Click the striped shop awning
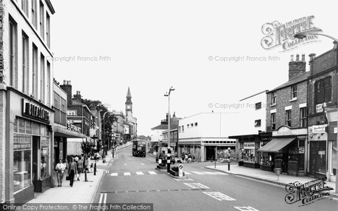Screen dimensions: 338x211 click(x=276, y=145)
